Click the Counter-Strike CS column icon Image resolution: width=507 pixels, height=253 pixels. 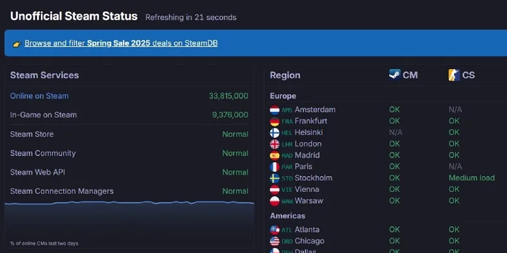pos(454,75)
